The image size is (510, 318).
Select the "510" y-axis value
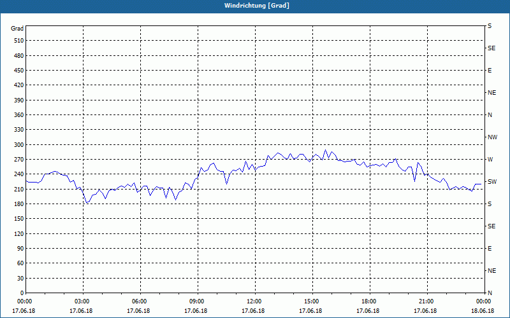click(18, 41)
